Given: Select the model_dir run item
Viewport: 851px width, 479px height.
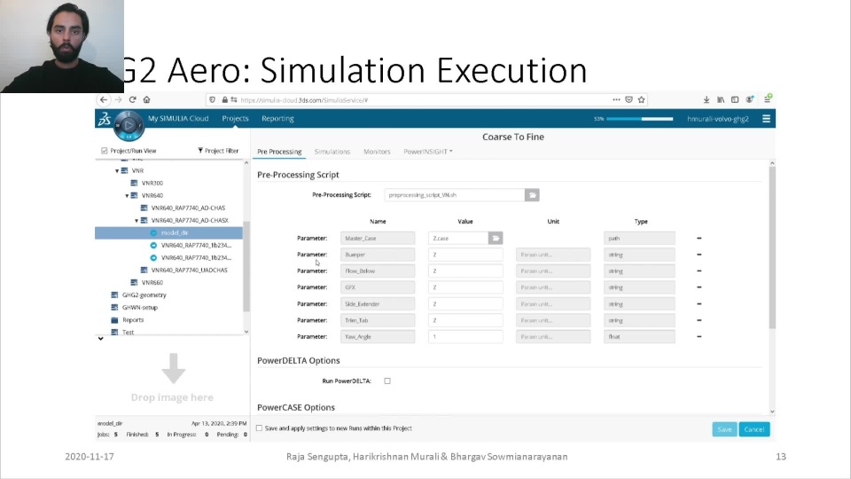Looking at the screenshot, I should [168, 233].
